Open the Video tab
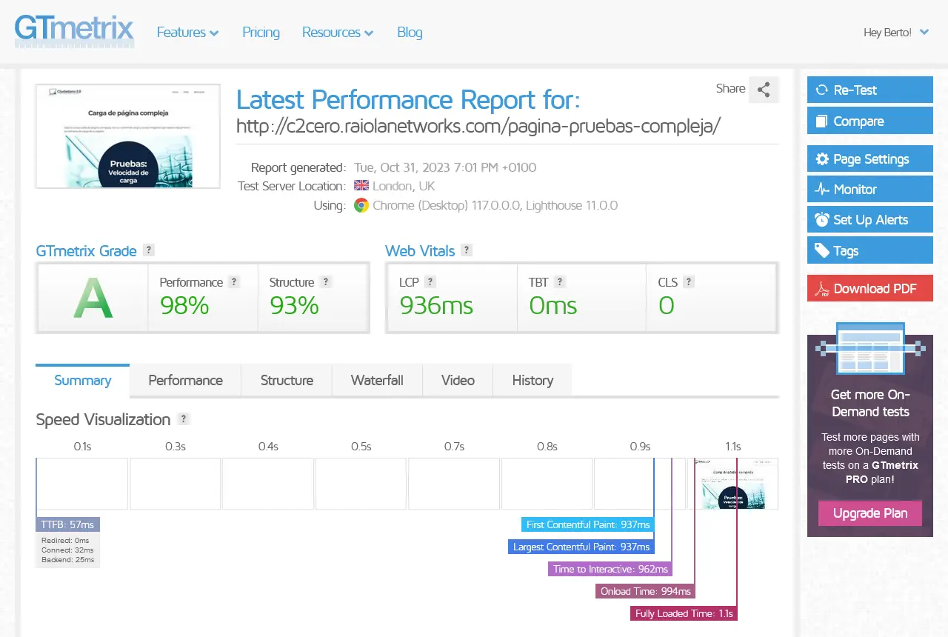The height and width of the screenshot is (637, 948). click(458, 381)
